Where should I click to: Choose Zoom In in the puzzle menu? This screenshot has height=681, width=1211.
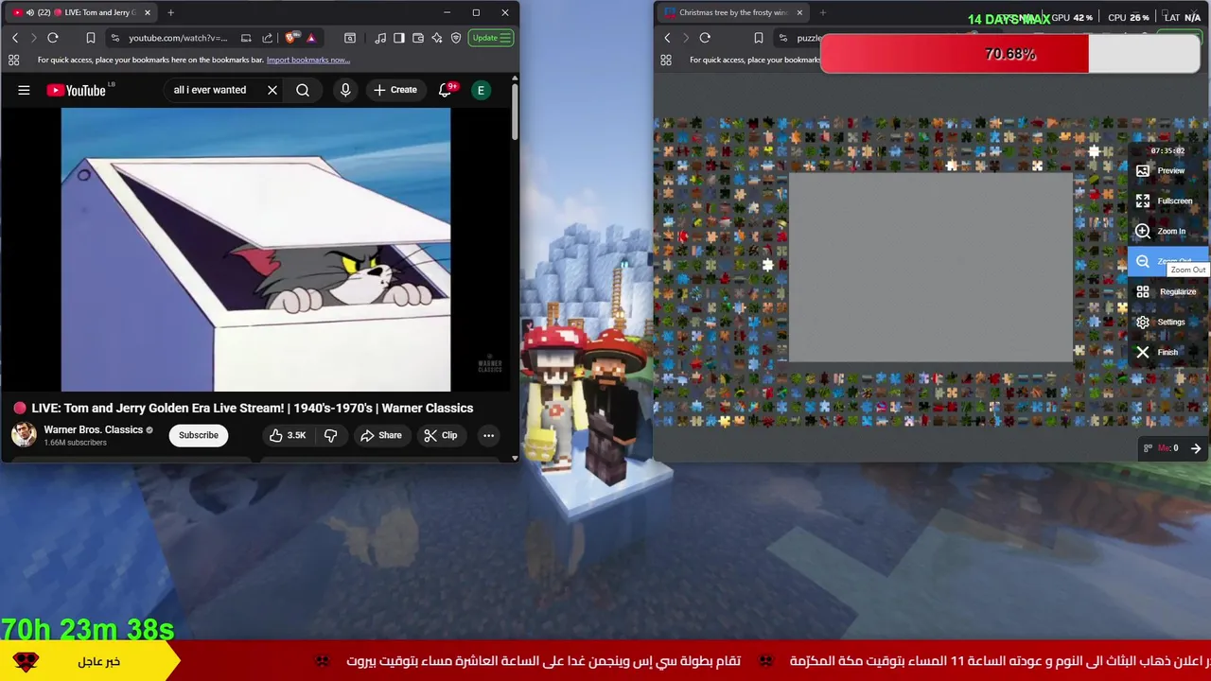click(1168, 231)
